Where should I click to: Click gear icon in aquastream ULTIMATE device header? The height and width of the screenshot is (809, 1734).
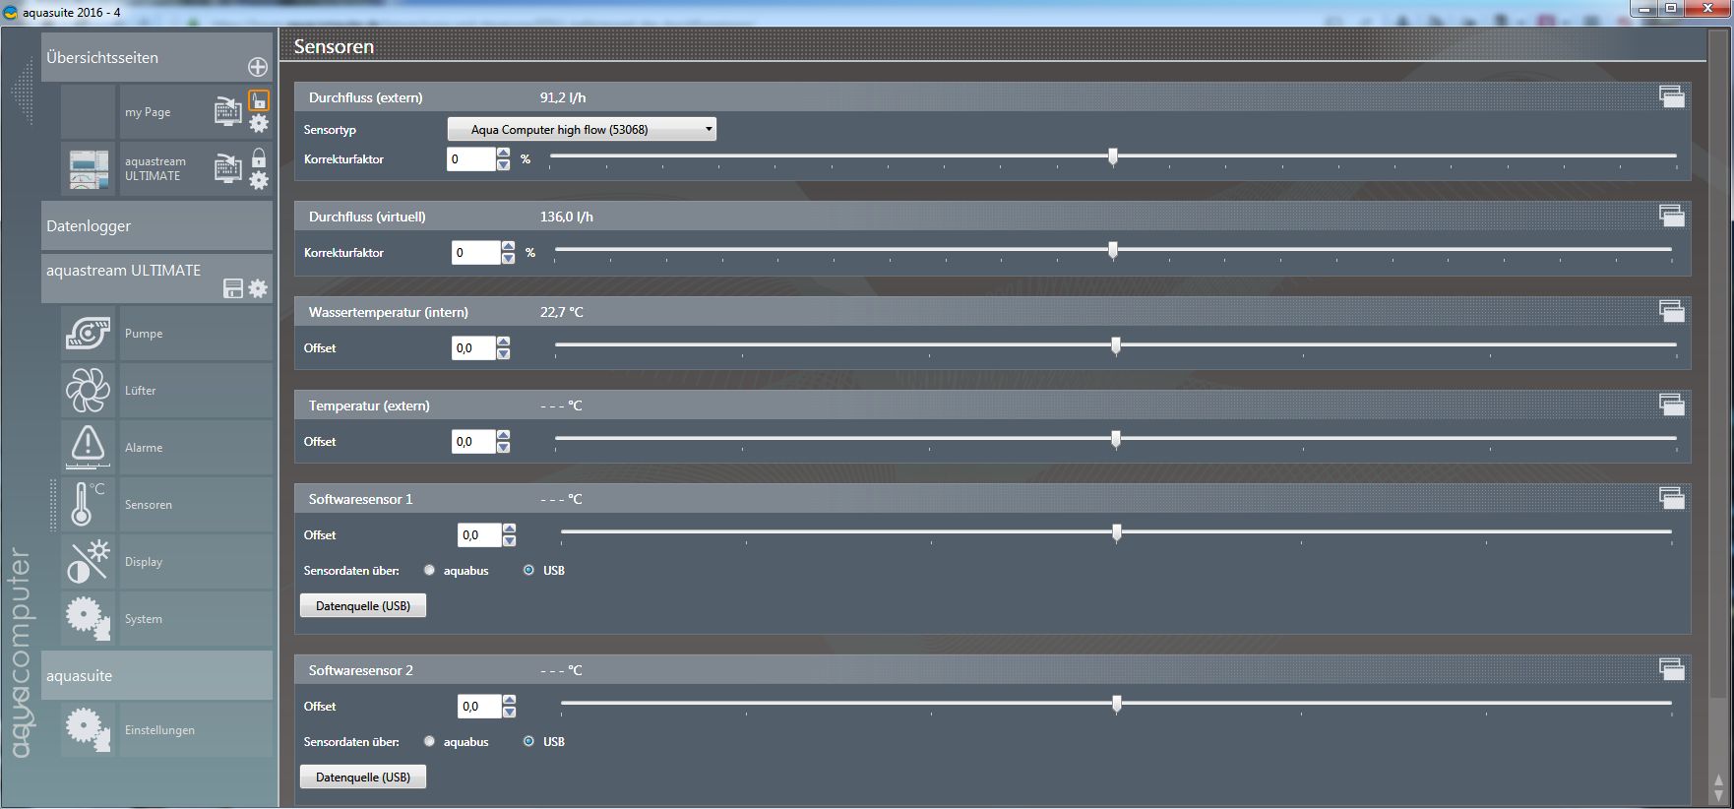pyautogui.click(x=258, y=288)
